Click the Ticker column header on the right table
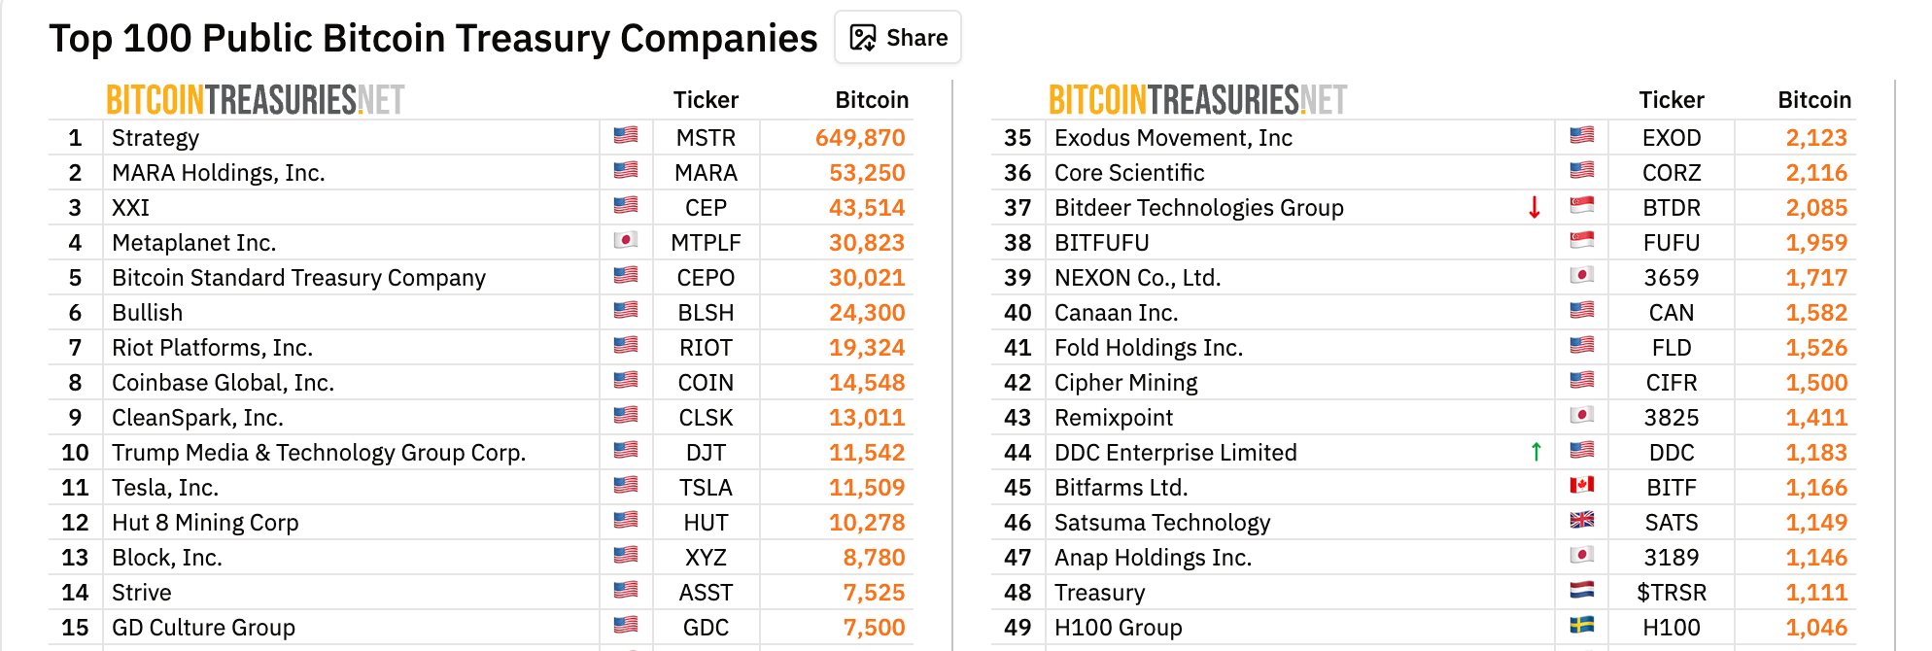The width and height of the screenshot is (1932, 651). 1671,99
